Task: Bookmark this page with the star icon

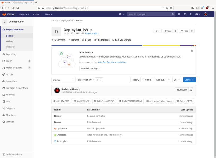Action: point(171,8)
